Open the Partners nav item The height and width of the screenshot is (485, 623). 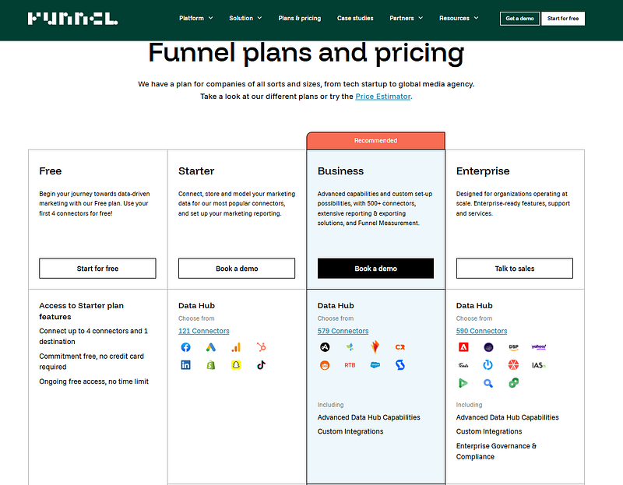(401, 18)
